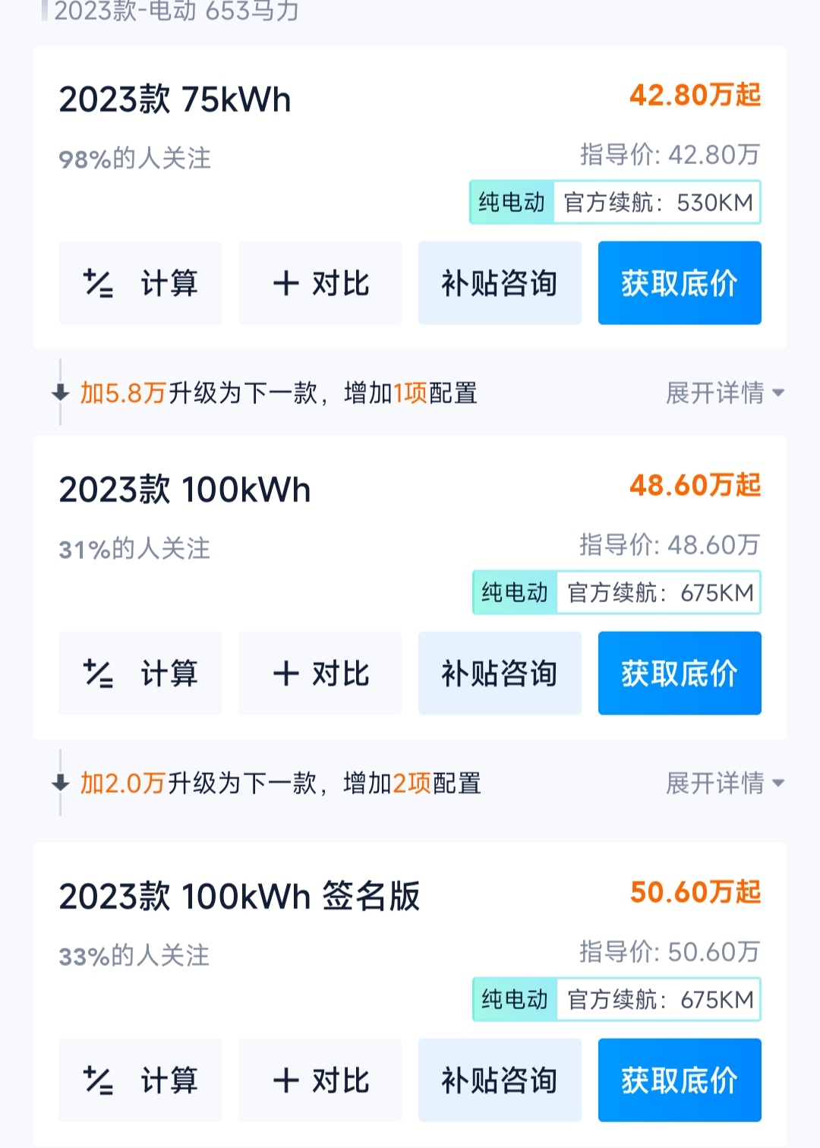Tap plus icon to compare 75kWh model

pos(286,283)
